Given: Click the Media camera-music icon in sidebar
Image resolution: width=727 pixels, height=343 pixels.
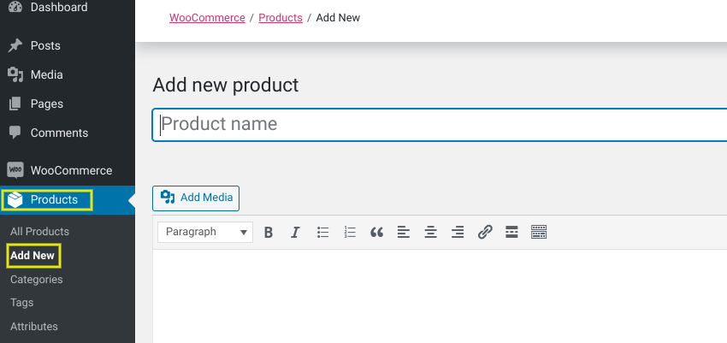Looking at the screenshot, I should (15, 74).
